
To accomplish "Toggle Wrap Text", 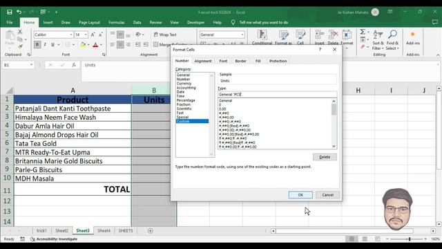I will click(x=165, y=35).
